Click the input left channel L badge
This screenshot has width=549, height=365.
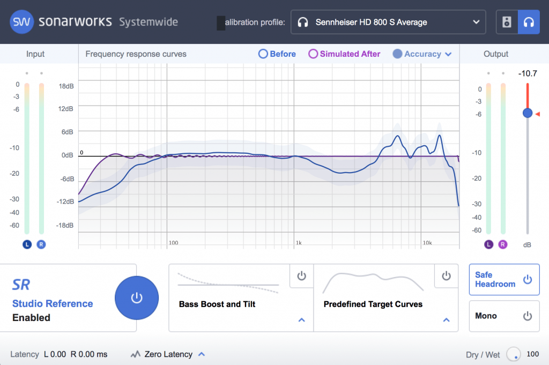[27, 244]
